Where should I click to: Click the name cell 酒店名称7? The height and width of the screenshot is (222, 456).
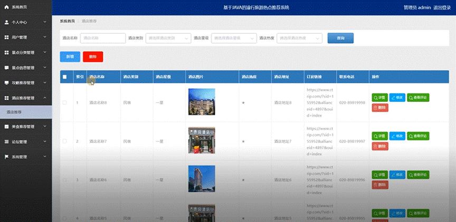click(x=98, y=141)
